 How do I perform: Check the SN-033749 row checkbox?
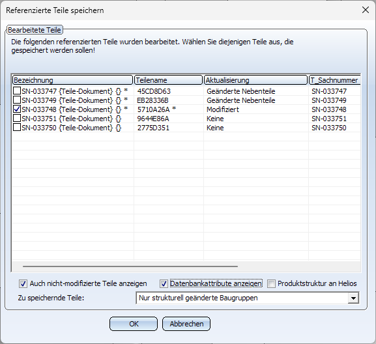click(x=17, y=100)
